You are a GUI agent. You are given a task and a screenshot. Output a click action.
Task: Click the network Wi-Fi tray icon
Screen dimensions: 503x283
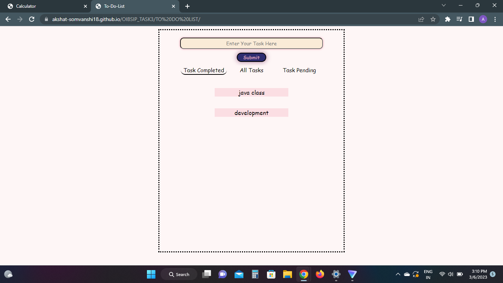click(x=442, y=274)
